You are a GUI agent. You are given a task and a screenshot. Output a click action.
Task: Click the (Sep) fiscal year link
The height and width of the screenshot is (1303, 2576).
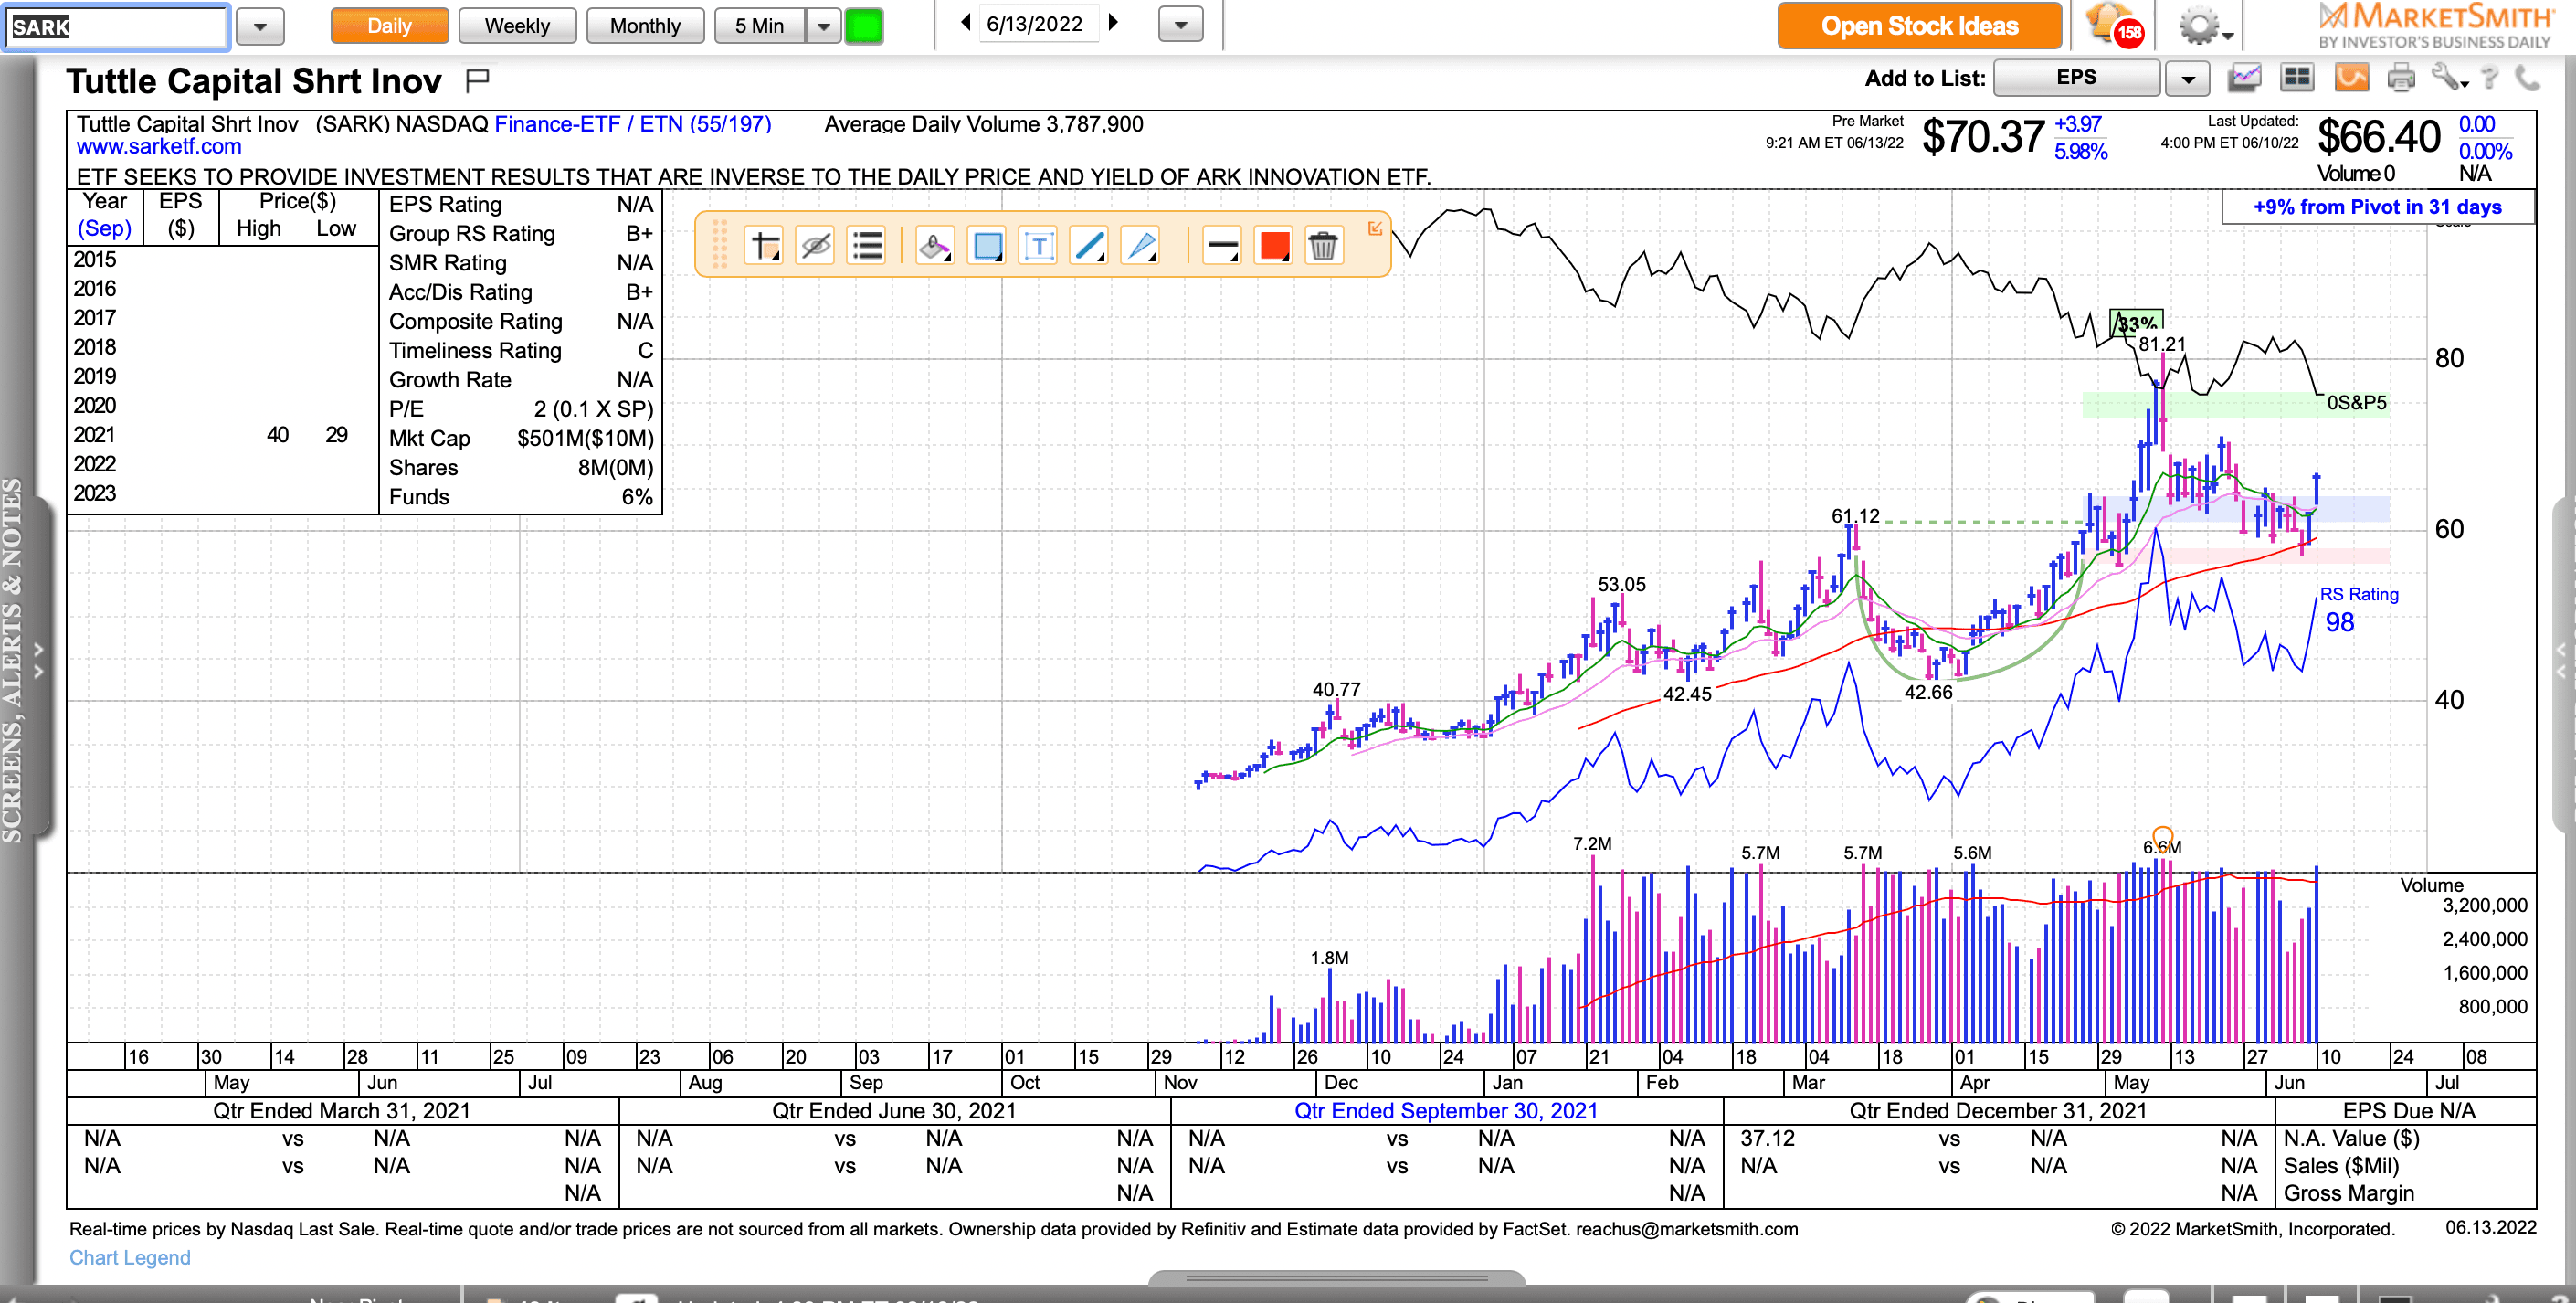click(x=104, y=228)
